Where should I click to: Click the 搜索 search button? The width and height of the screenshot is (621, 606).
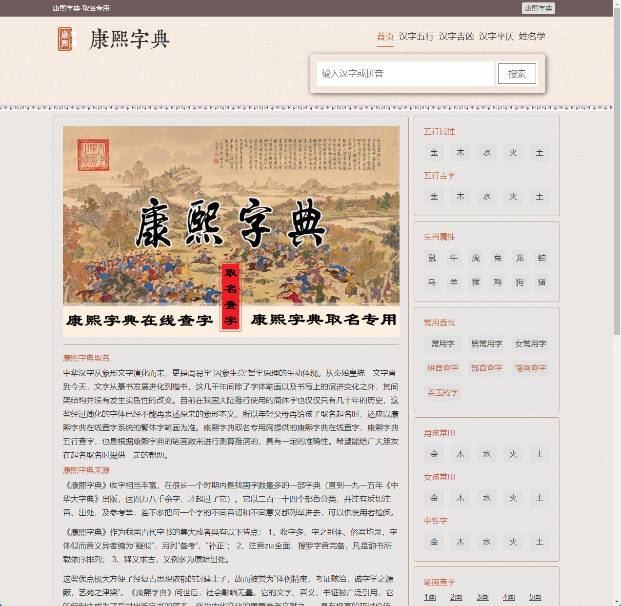point(517,73)
